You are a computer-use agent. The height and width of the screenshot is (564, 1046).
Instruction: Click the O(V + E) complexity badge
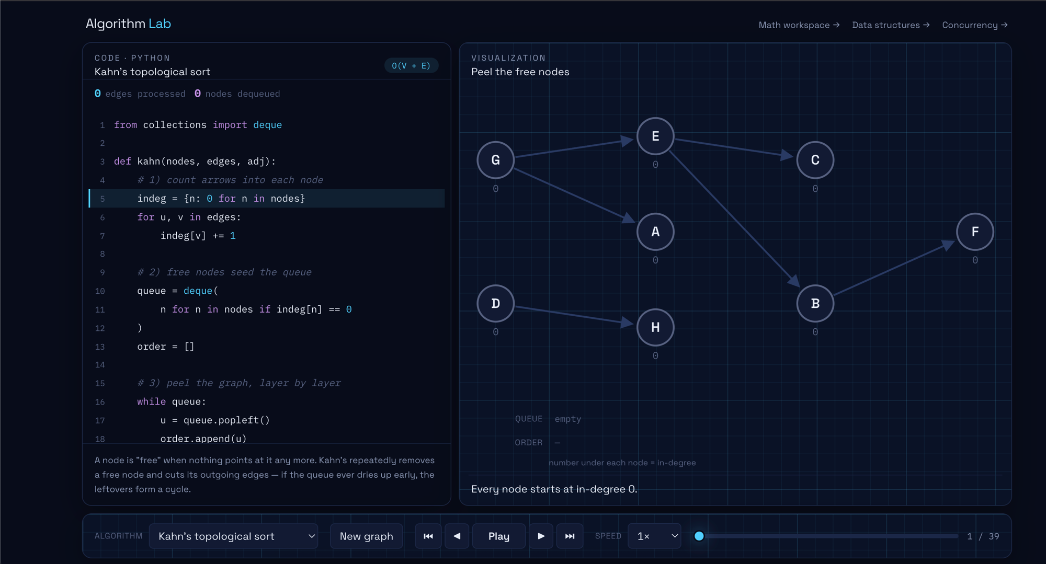(411, 65)
